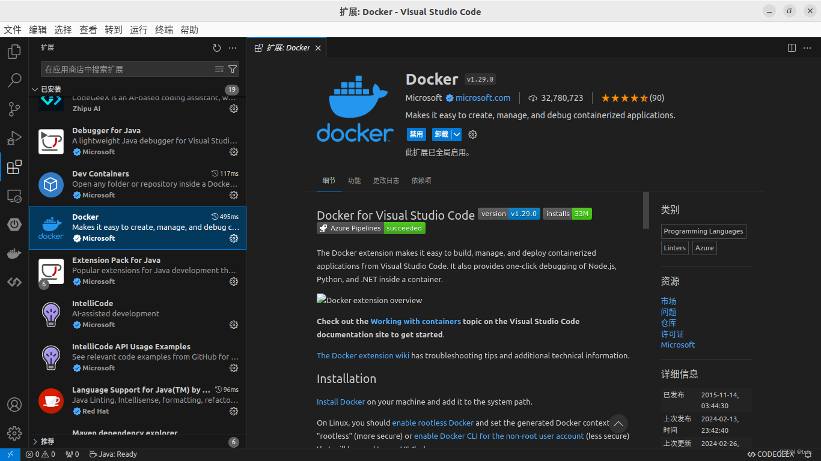
Task: Click the Programming Languages category tag
Action: (x=703, y=231)
